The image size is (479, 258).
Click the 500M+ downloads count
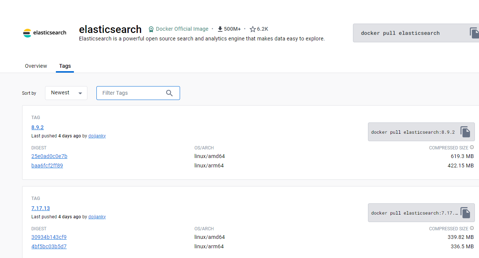pos(232,29)
